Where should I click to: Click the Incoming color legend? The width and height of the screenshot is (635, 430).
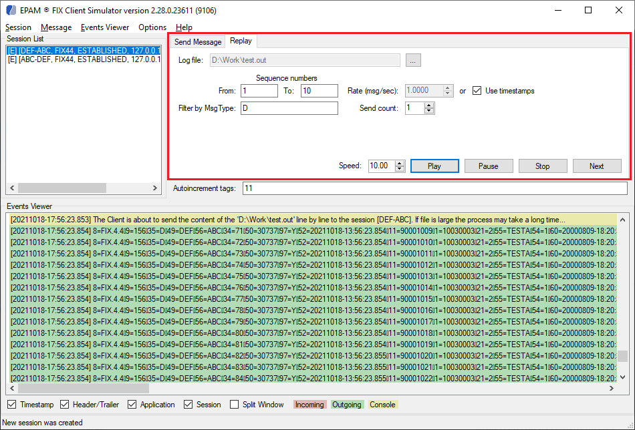tap(309, 405)
